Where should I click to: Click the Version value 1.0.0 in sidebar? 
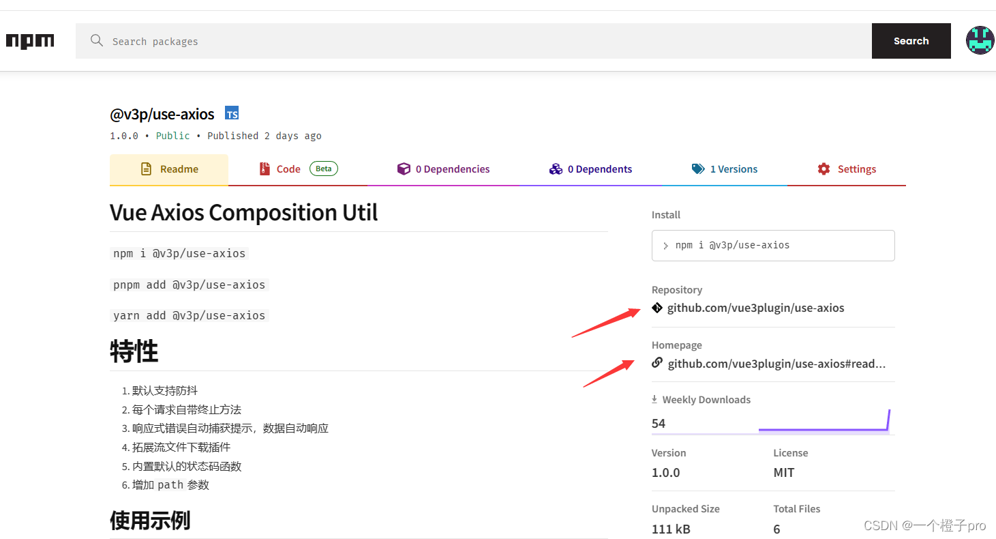(x=666, y=472)
